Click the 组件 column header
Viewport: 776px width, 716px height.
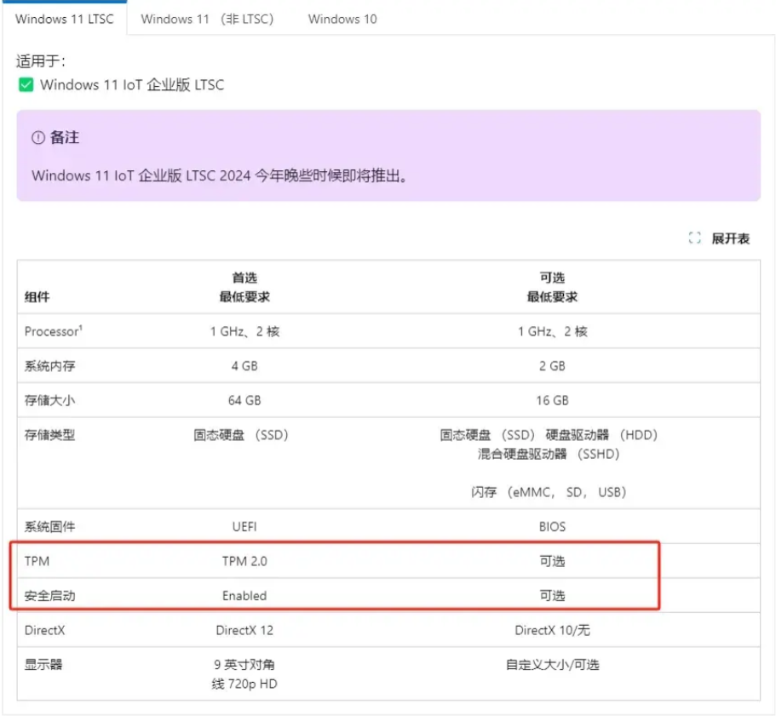click(37, 297)
